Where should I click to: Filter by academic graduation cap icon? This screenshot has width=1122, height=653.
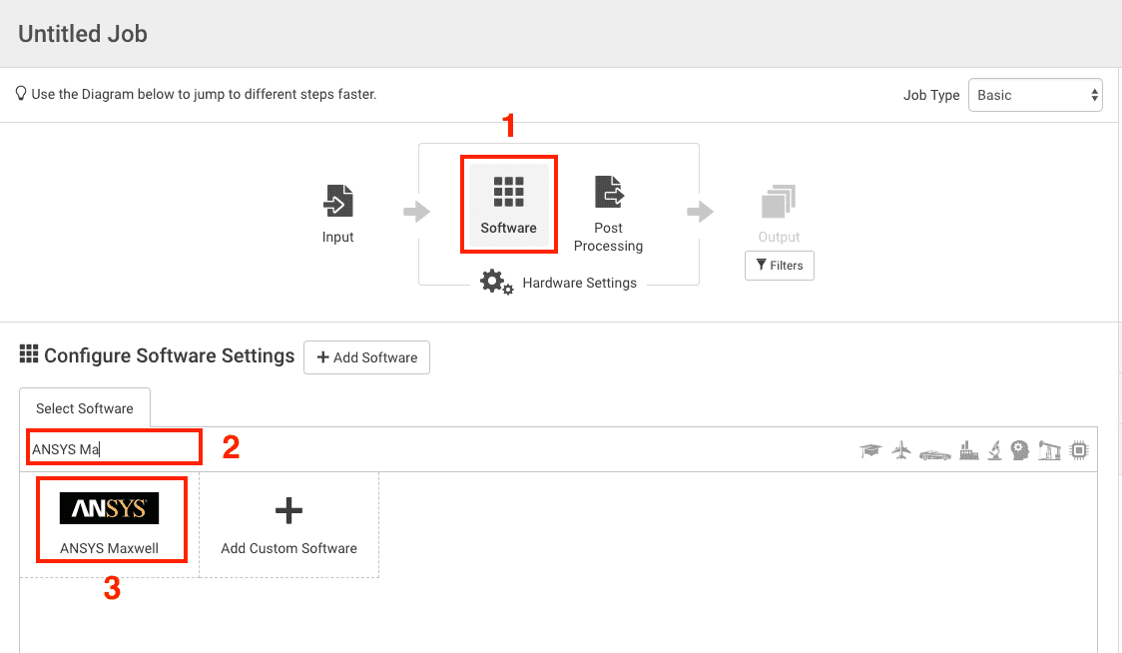(x=870, y=450)
